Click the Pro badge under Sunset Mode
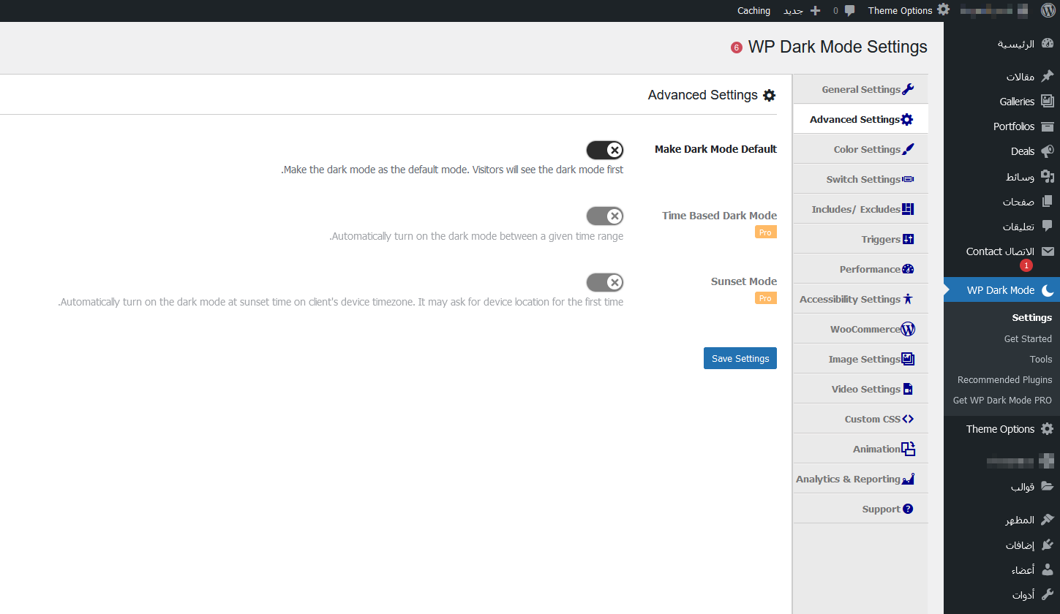This screenshot has width=1060, height=614. click(765, 298)
